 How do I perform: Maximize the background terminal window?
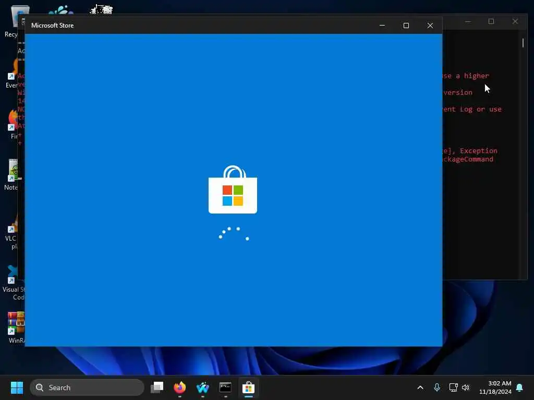pos(491,21)
